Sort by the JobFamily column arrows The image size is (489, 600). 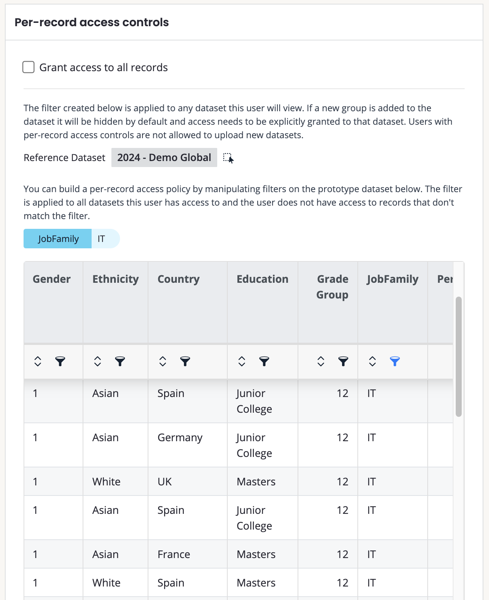[x=372, y=361]
